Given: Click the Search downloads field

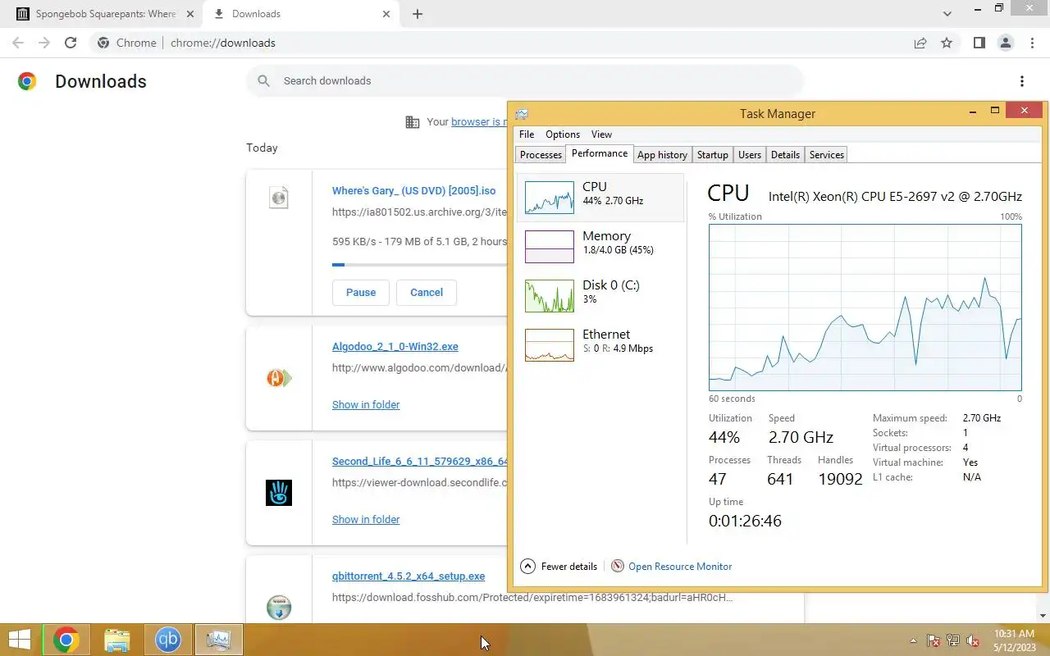Looking at the screenshot, I should pos(525,81).
